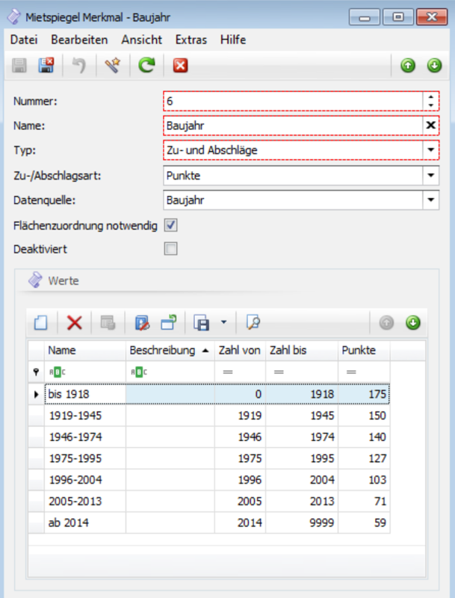455x598 pixels.
Task: Delete selected row with red X in Werte
Action: click(75, 322)
